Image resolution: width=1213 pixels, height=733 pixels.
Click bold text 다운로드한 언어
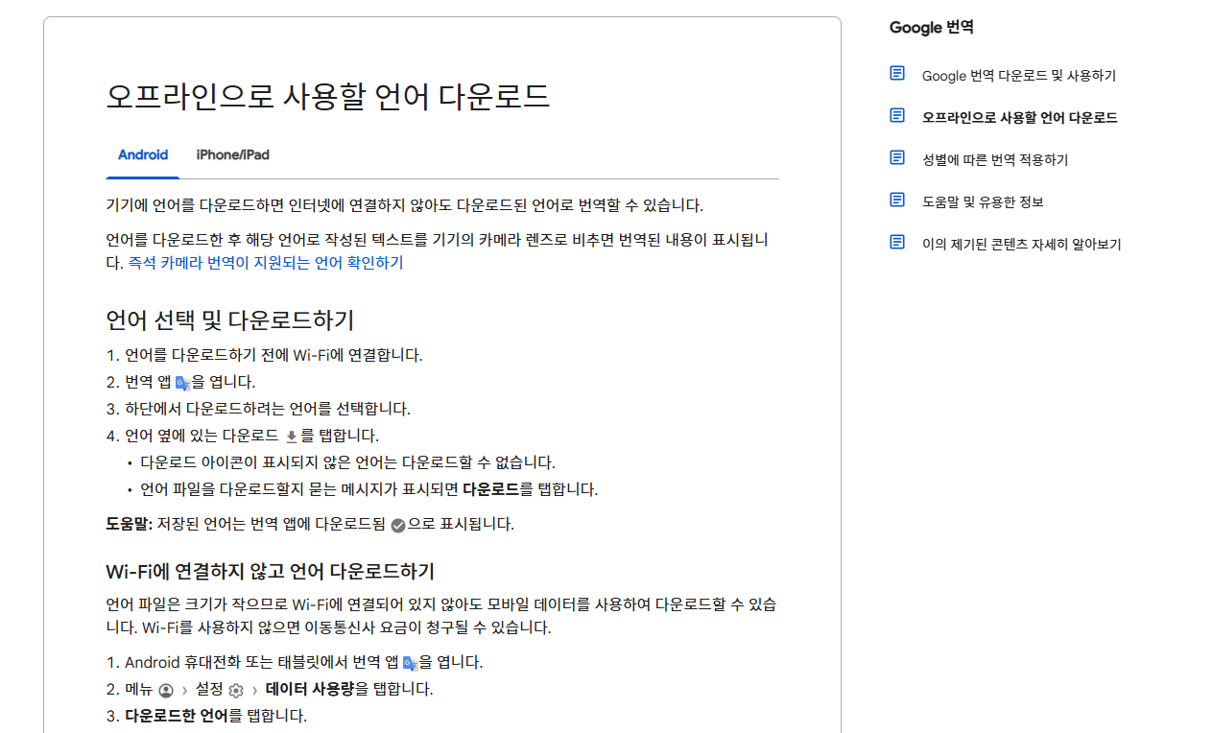[177, 716]
